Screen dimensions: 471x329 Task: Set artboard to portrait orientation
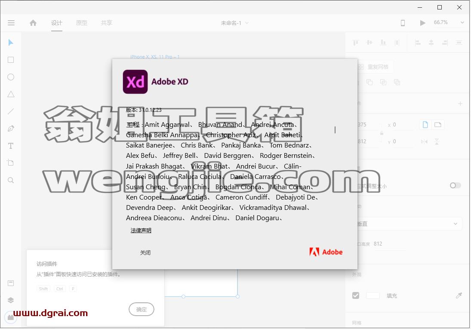click(425, 125)
